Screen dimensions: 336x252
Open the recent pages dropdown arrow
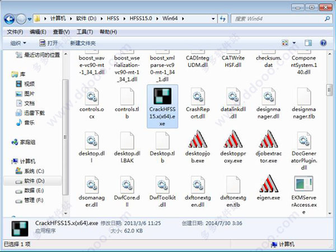click(30, 19)
